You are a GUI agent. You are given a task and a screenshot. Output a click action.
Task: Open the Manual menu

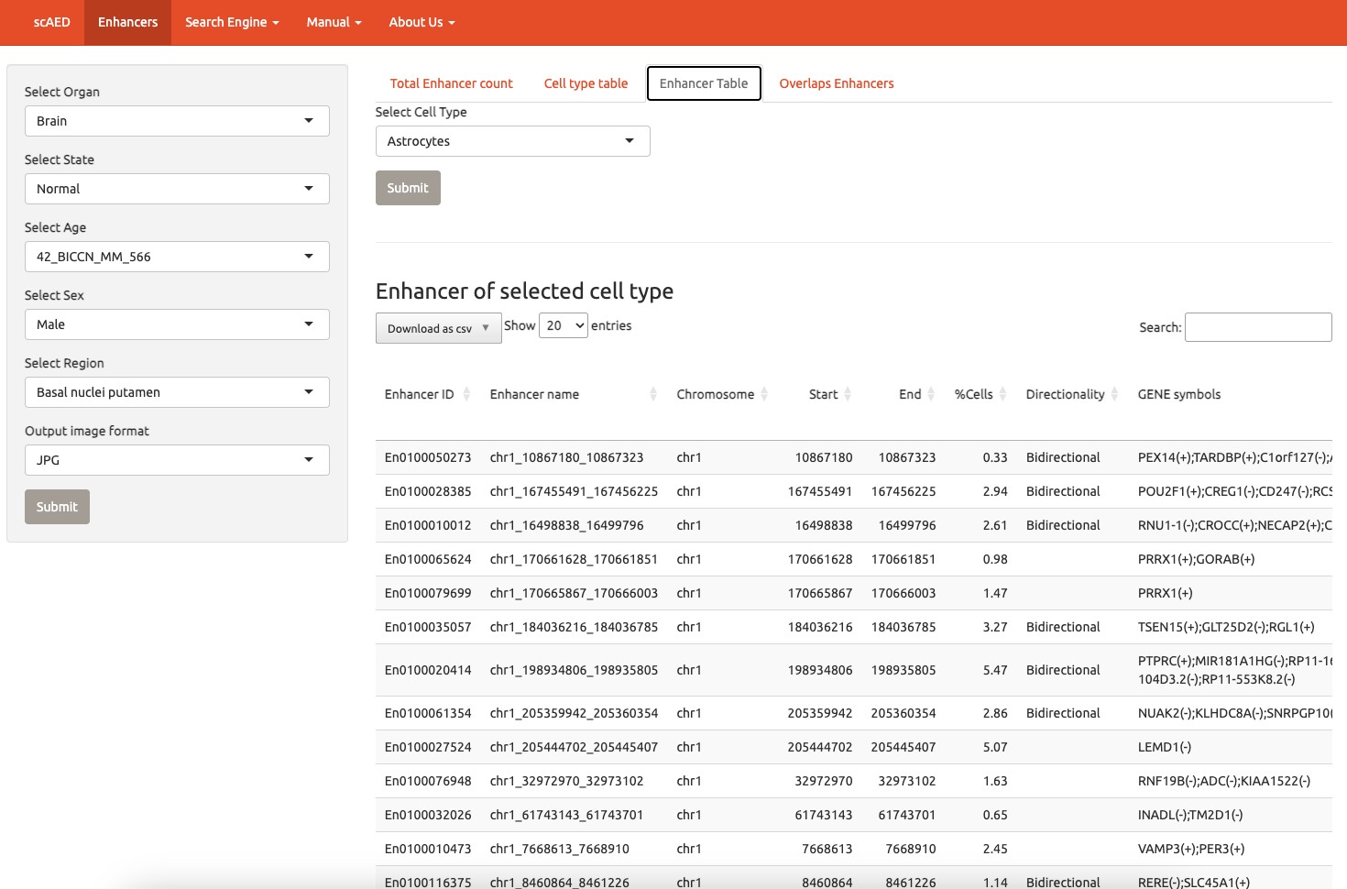pos(334,22)
